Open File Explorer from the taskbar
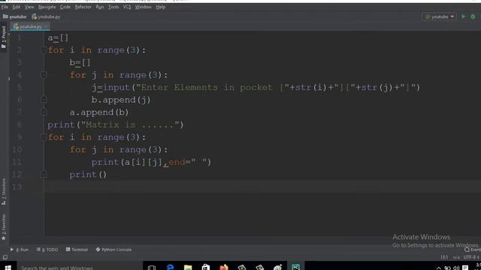 pos(188,268)
